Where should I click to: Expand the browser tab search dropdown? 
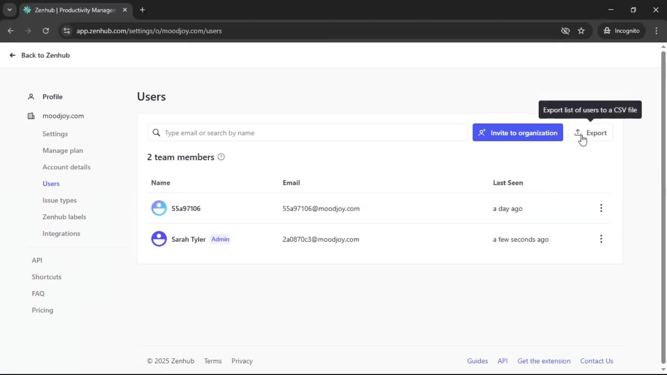(x=9, y=10)
